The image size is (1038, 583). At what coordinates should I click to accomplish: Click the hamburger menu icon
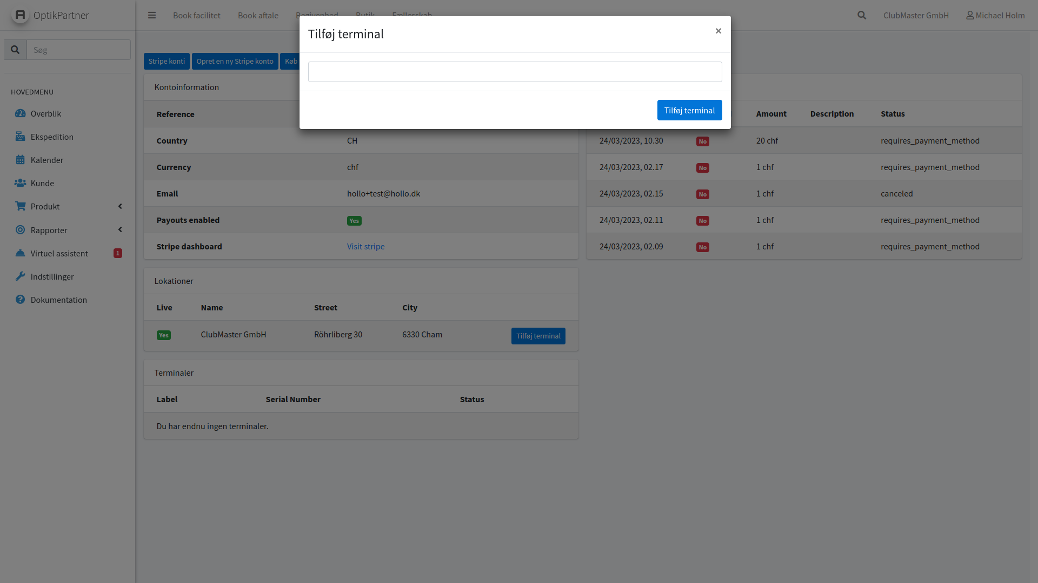[152, 15]
